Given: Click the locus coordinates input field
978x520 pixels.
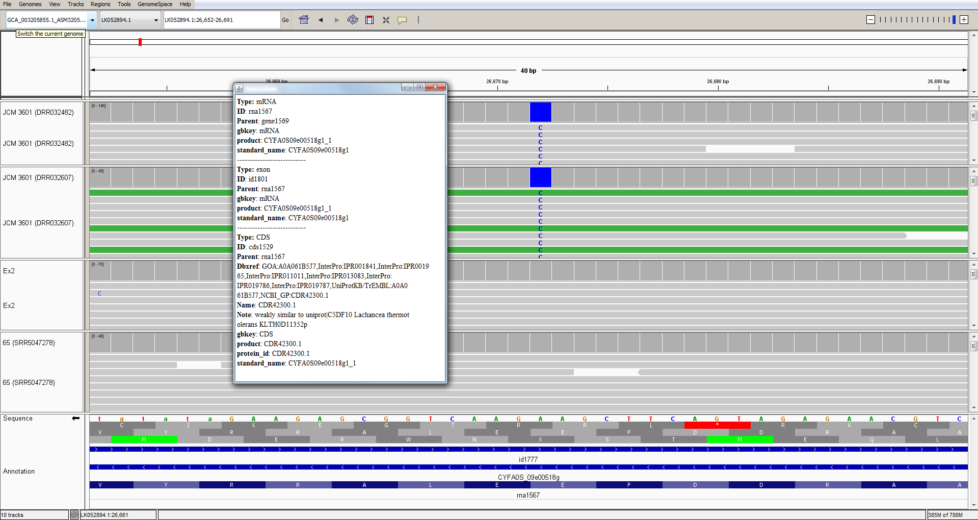Looking at the screenshot, I should tap(221, 20).
